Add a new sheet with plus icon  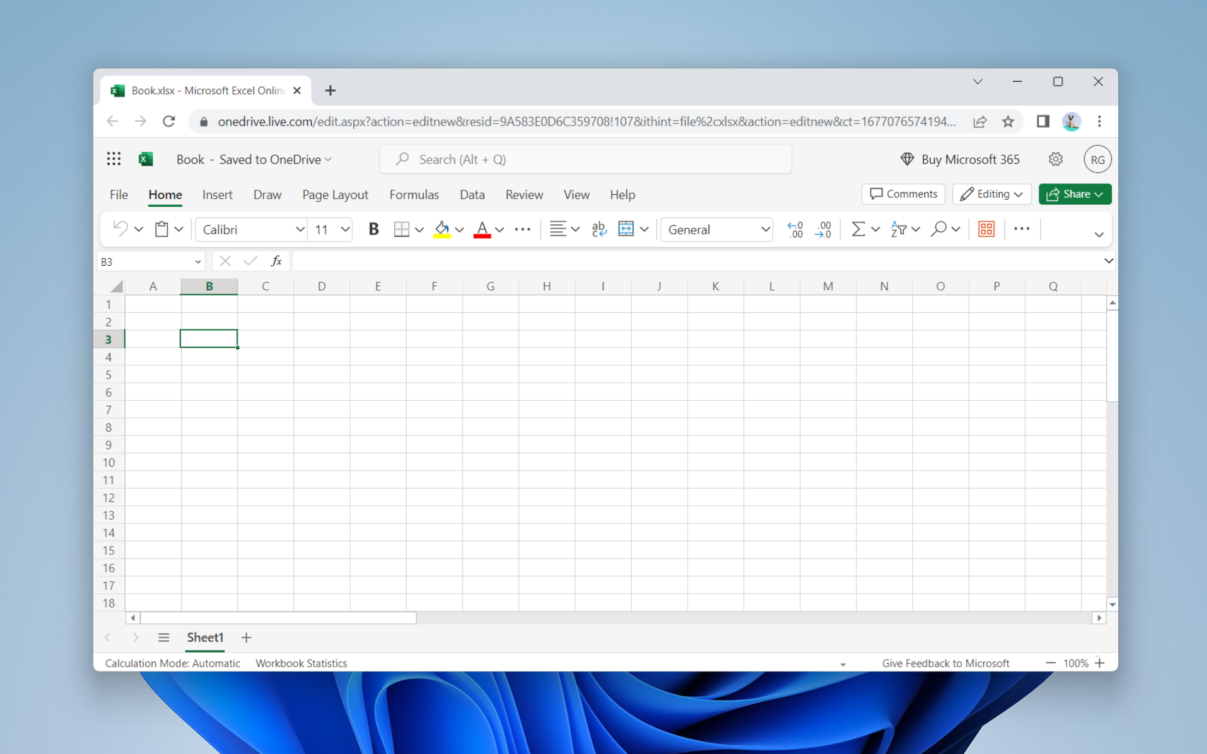[246, 638]
